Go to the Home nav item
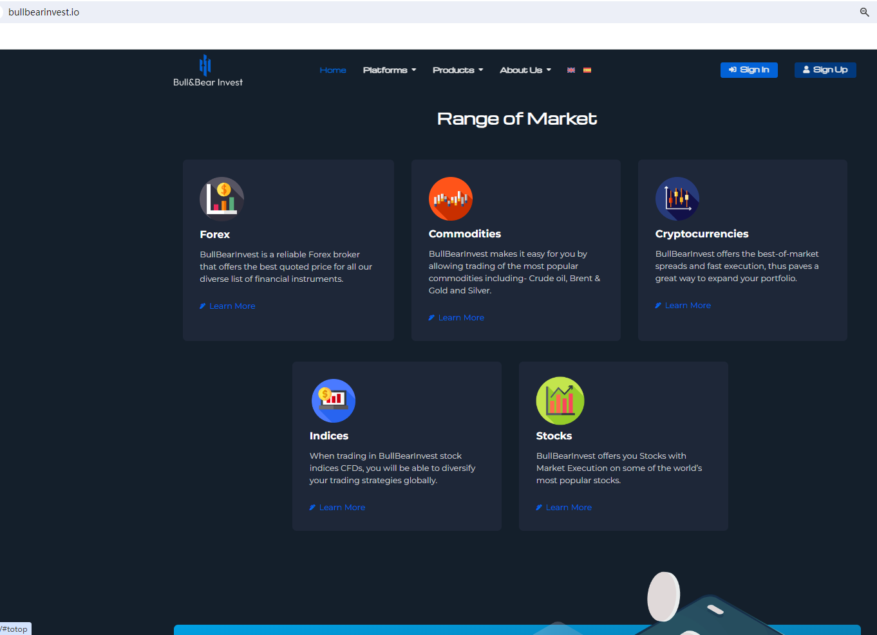 coord(333,70)
